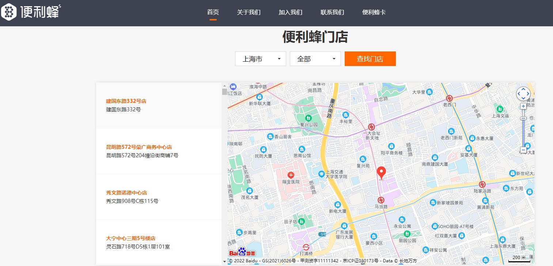Click the 民防大厦 building icon
This screenshot has width=553, height=266.
[x=263, y=150]
